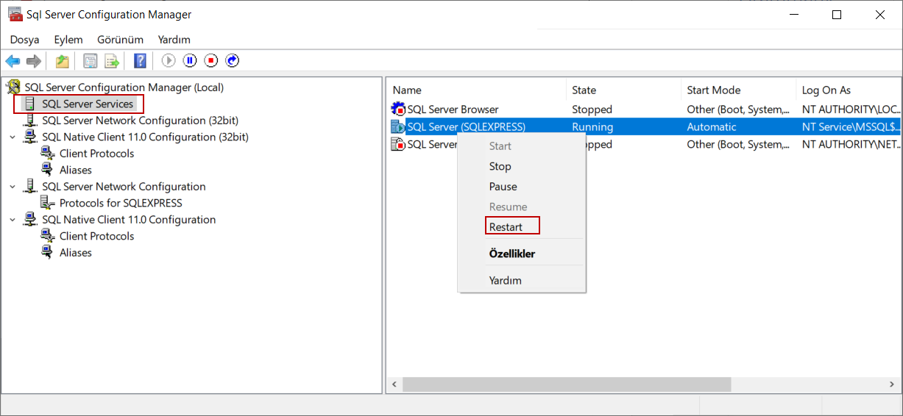
Task: Click the Protocols for SQLEXPRESS icon
Action: pos(48,203)
